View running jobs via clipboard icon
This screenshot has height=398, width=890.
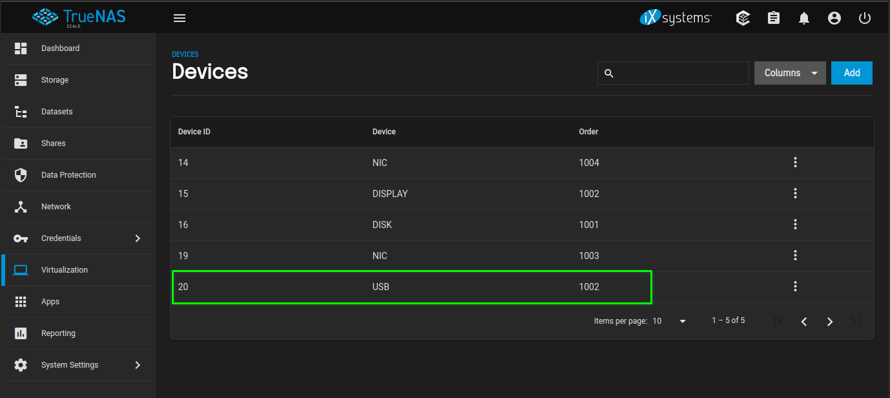click(x=773, y=17)
